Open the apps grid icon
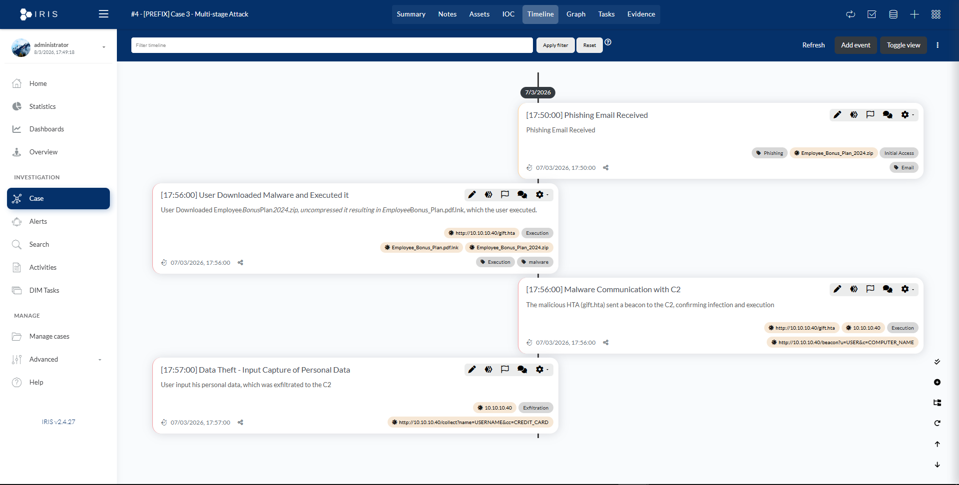959x485 pixels. coord(936,14)
